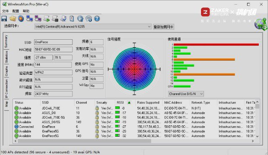Click the list's vertical scroll down arrow
Image resolution: width=268 pixels, height=155 pixels.
click(257, 136)
